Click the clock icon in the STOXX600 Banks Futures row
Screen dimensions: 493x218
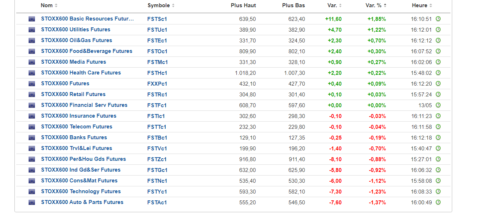pos(438,137)
